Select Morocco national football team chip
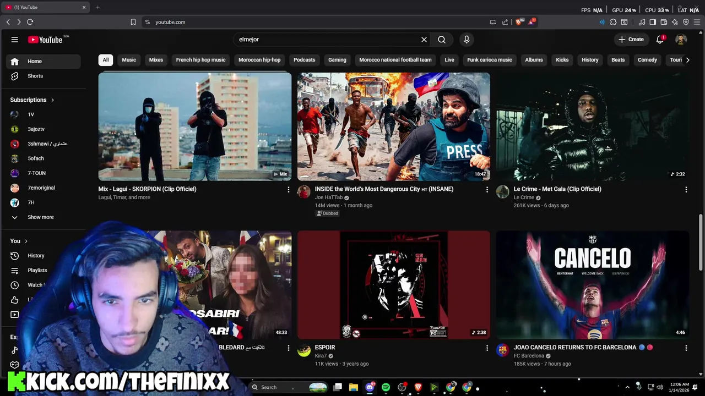The width and height of the screenshot is (705, 396). click(x=395, y=60)
